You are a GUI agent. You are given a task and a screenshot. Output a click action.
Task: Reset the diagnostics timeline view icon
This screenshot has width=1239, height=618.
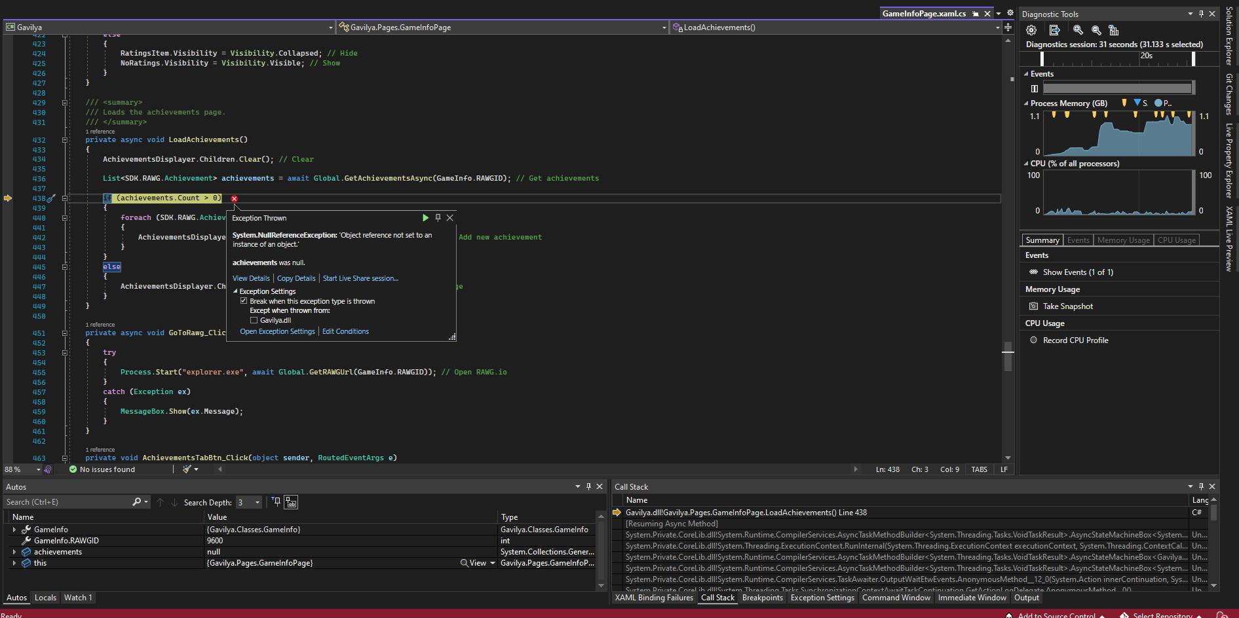point(1113,30)
